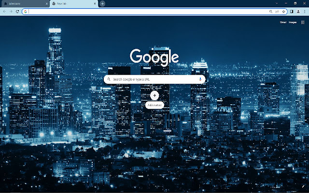
Task: Click the Add shortcut label
Action: (154, 105)
